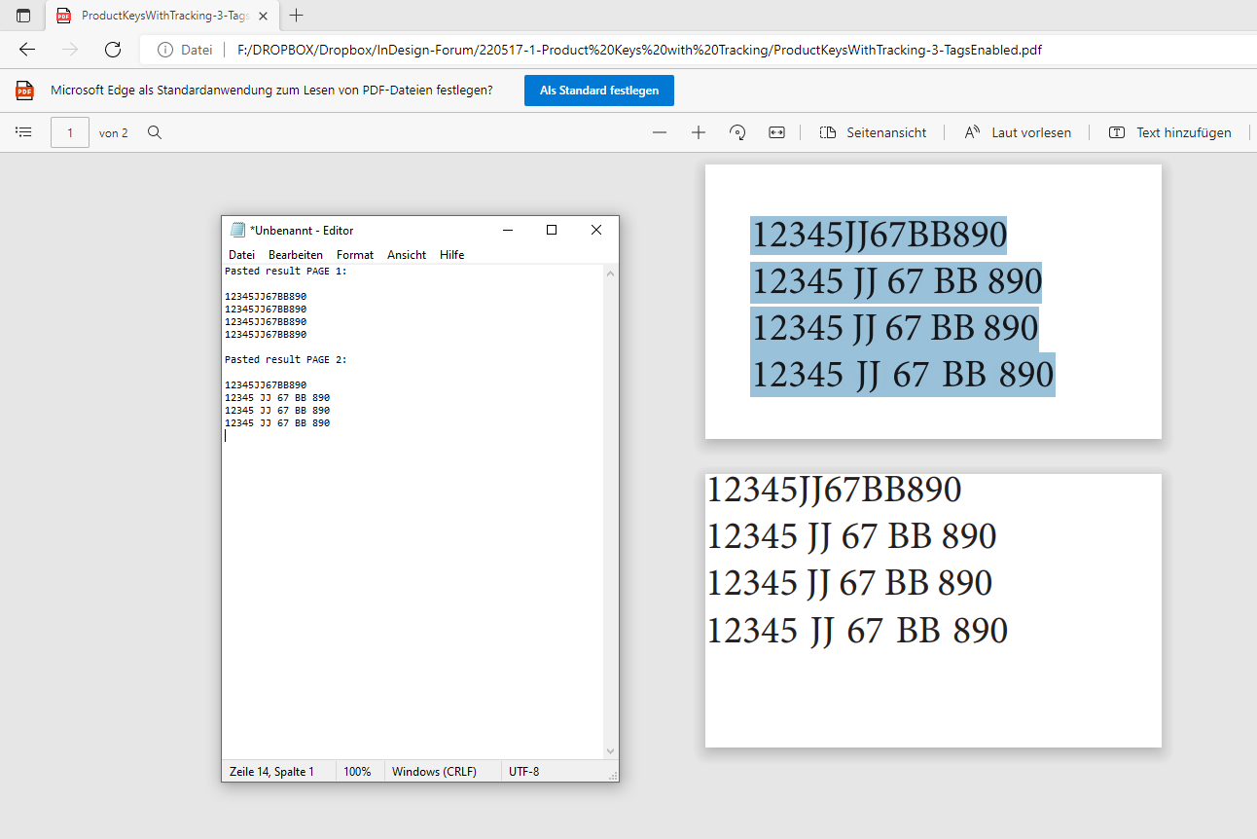
Task: Start Laut vorlesen for the PDF
Action: tap(1018, 132)
